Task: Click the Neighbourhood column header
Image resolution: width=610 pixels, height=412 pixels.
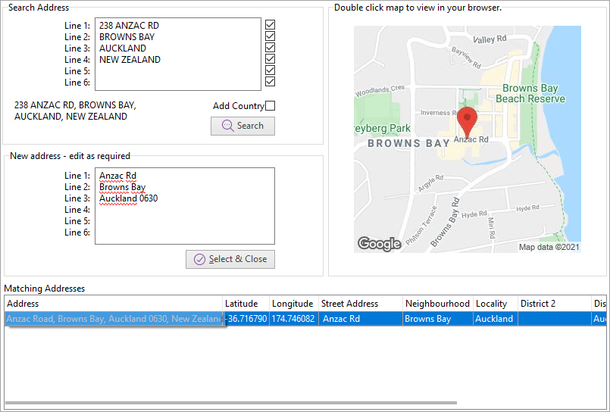Action: coord(437,304)
